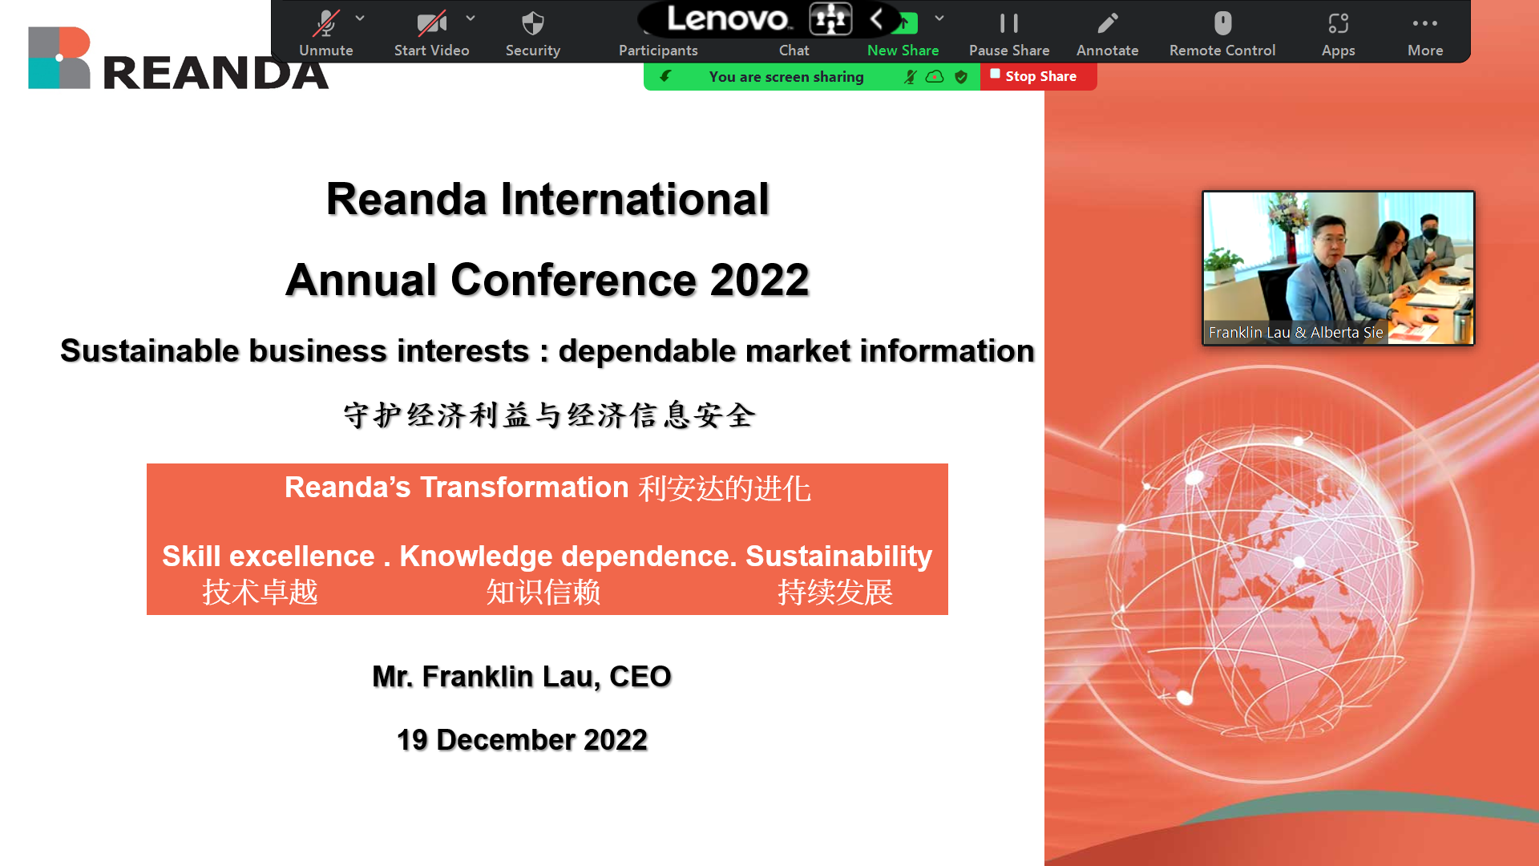
Task: Start Video using the camera icon
Action: click(431, 34)
